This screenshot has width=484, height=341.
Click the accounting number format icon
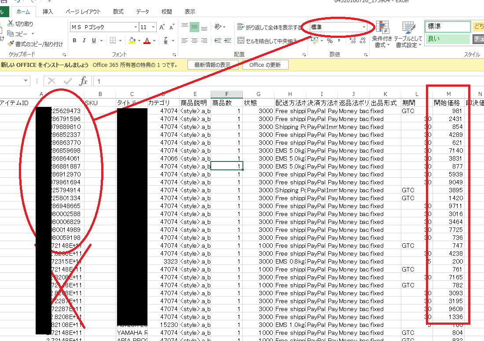(x=315, y=40)
